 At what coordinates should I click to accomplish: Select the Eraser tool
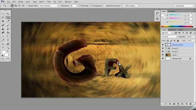[3, 33]
